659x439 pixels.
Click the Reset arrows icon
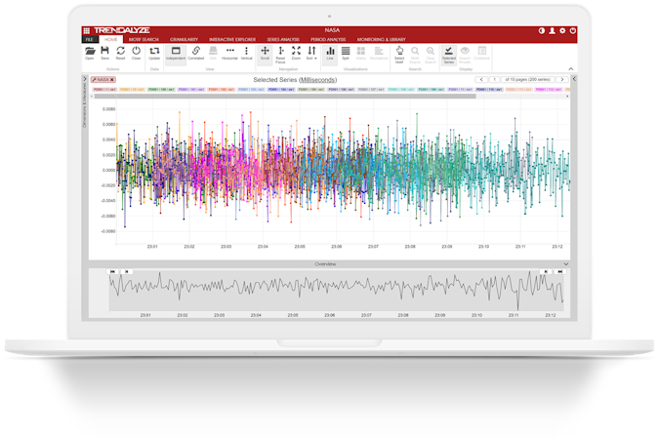coord(121,53)
